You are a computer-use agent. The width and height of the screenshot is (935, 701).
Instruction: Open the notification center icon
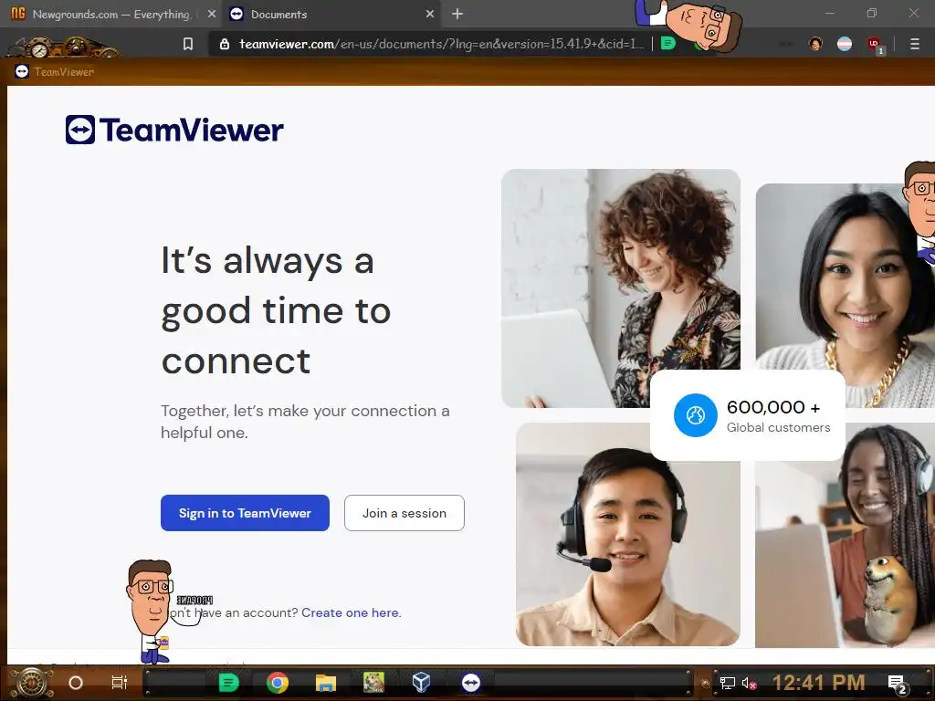(x=898, y=683)
